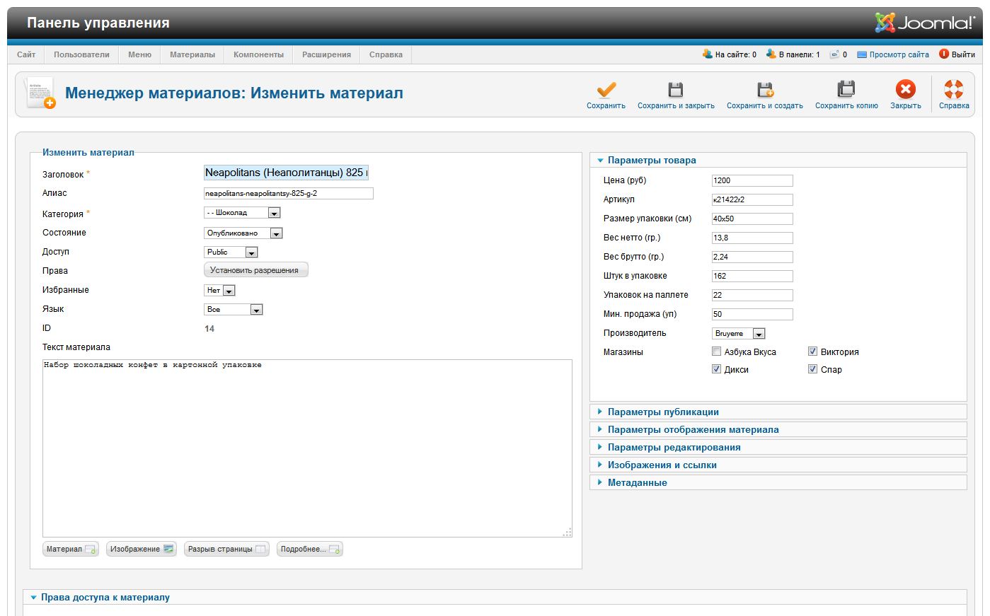The width and height of the screenshot is (990, 616).
Task: Click the Материал editor button
Action: [x=71, y=550]
